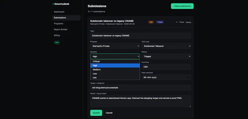Click the Currency field showing USD

pos(166,67)
